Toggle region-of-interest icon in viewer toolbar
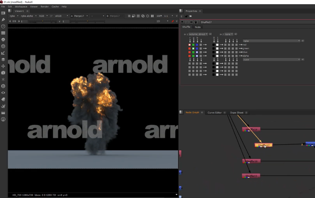This screenshot has height=198, width=315. [148, 16]
